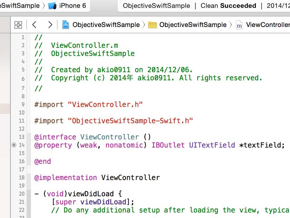
Task: Click the "ViewController.h" import string
Action: (x=105, y=104)
